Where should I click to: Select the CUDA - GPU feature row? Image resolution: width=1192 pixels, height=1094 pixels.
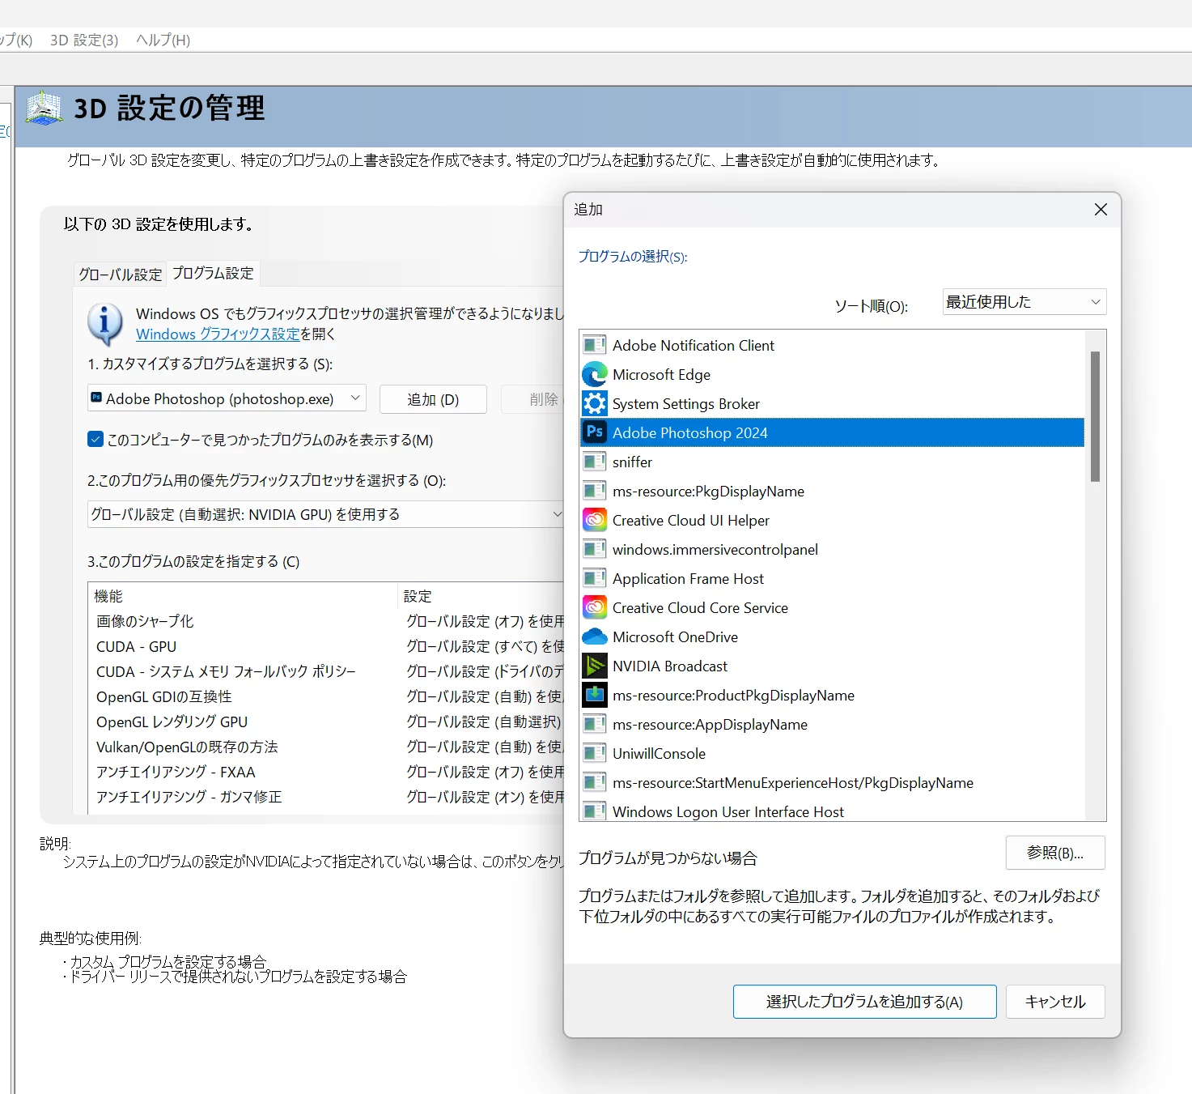(326, 646)
